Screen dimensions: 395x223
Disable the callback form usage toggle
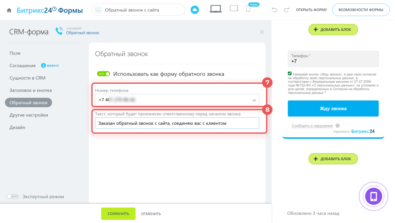104,74
